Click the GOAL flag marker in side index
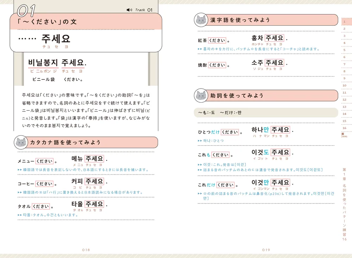The width and height of the screenshot is (352, 258). (344, 135)
